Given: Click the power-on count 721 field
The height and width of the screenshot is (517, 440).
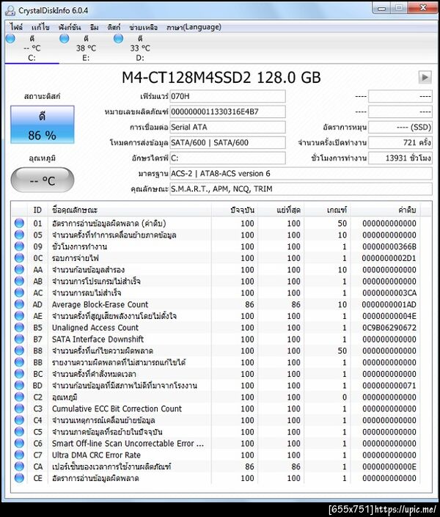Looking at the screenshot, I should tap(400, 143).
